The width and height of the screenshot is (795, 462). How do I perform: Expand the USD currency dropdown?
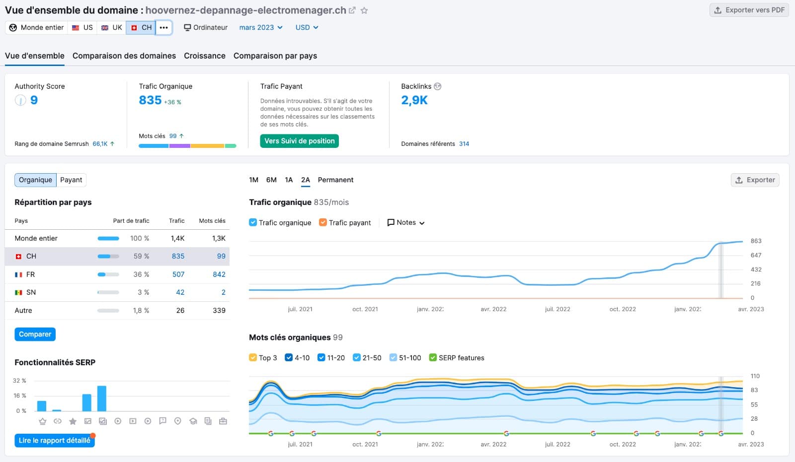(x=307, y=28)
